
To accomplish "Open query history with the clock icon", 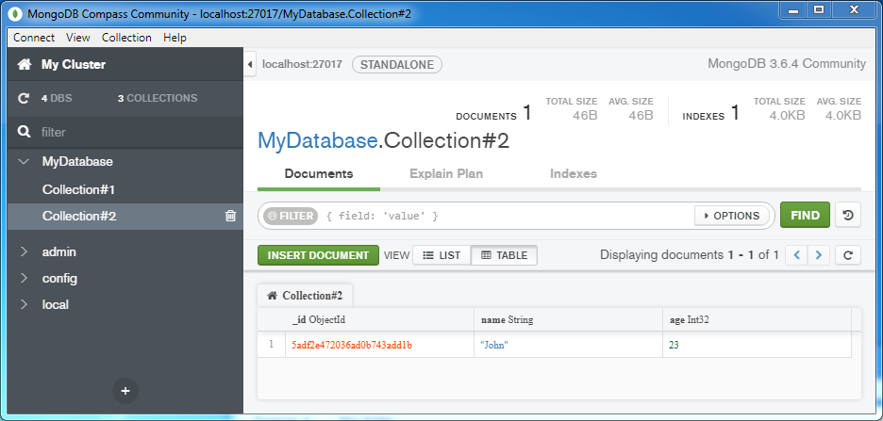I will click(848, 216).
